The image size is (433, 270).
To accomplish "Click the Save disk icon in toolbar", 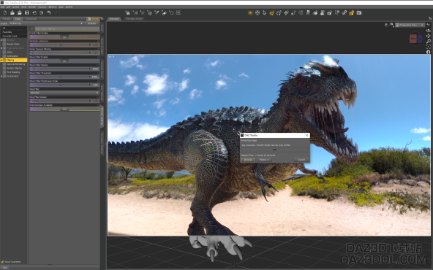I will pos(27,12).
